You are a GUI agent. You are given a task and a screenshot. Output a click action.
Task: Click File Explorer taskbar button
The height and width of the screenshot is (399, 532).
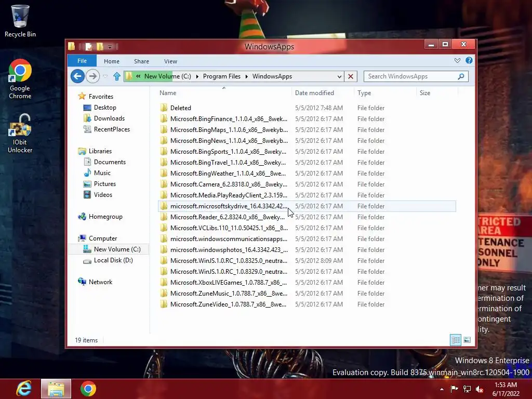click(x=56, y=389)
